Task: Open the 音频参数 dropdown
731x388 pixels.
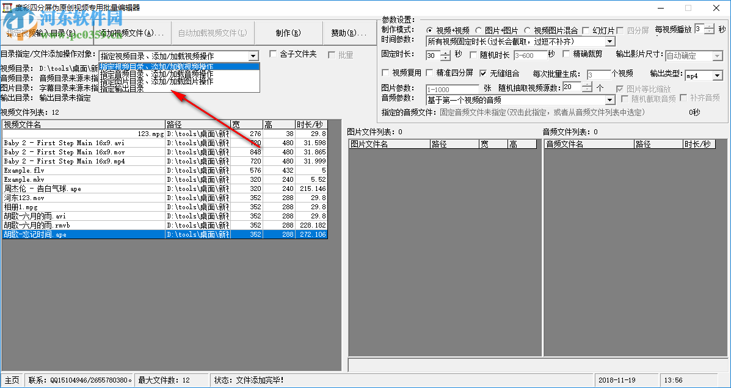Action: (610, 99)
